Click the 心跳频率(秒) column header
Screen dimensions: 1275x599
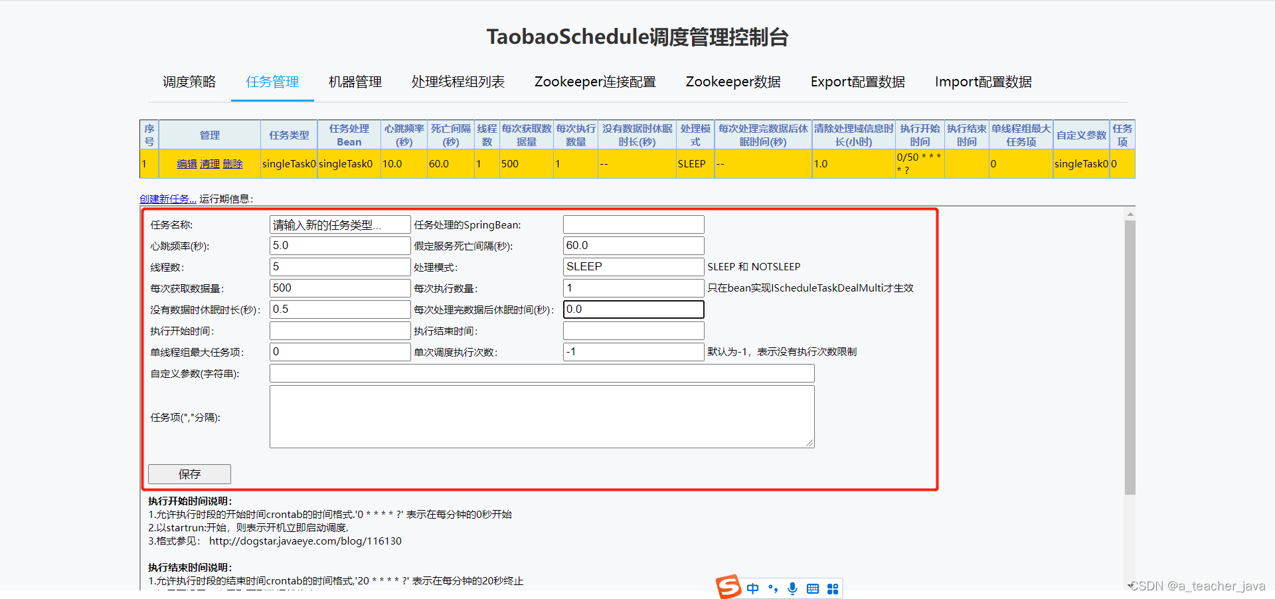pos(404,135)
